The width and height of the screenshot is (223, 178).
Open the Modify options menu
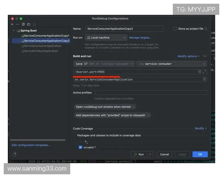coord(189,56)
